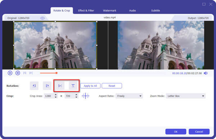Flip the video horizontally
Viewport: 216px width, 139px height.
click(60, 86)
